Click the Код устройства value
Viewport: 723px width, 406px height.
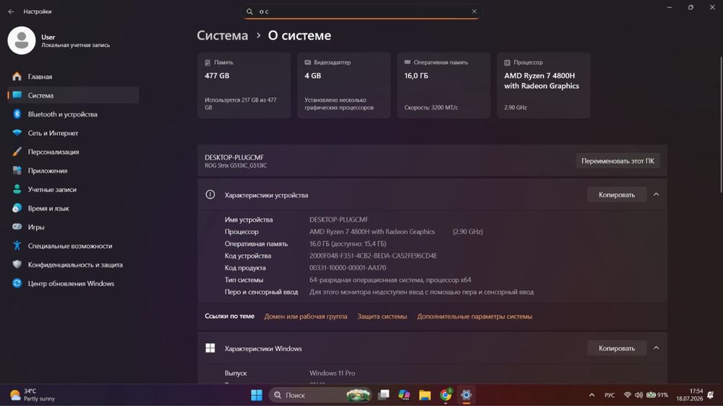coord(373,256)
